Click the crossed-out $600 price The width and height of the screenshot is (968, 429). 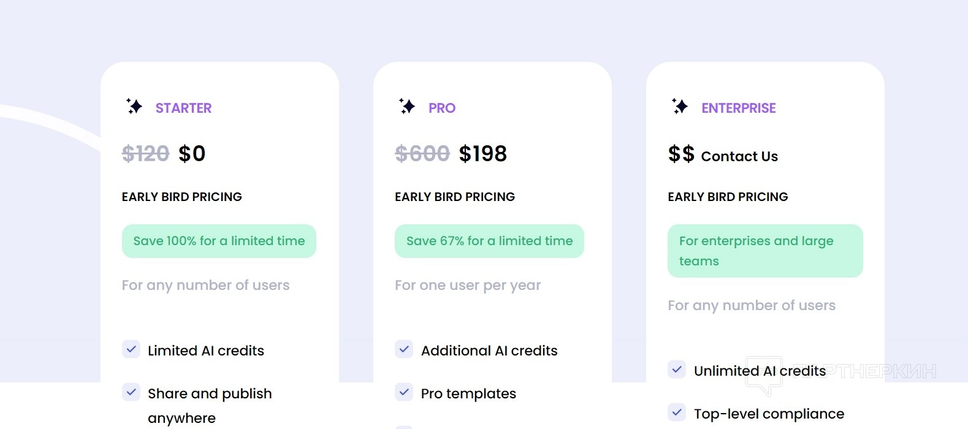[422, 153]
